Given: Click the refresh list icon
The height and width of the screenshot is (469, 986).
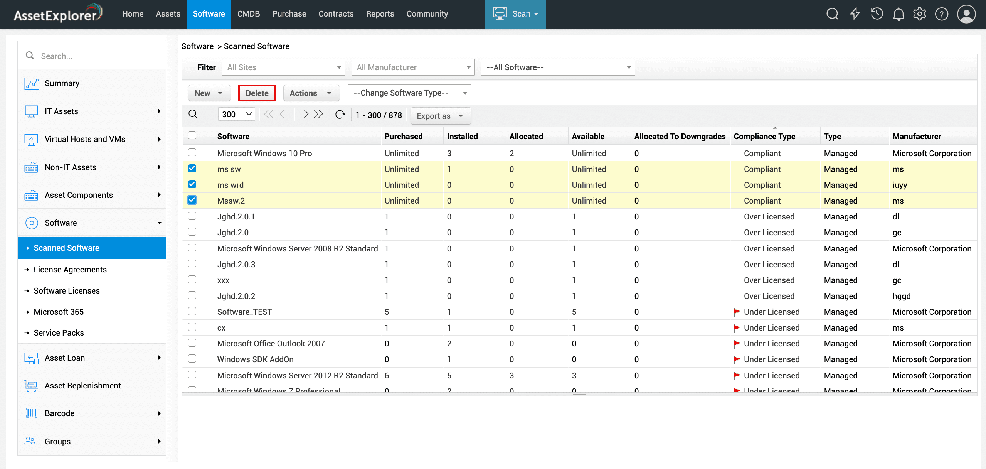Looking at the screenshot, I should click(x=340, y=115).
